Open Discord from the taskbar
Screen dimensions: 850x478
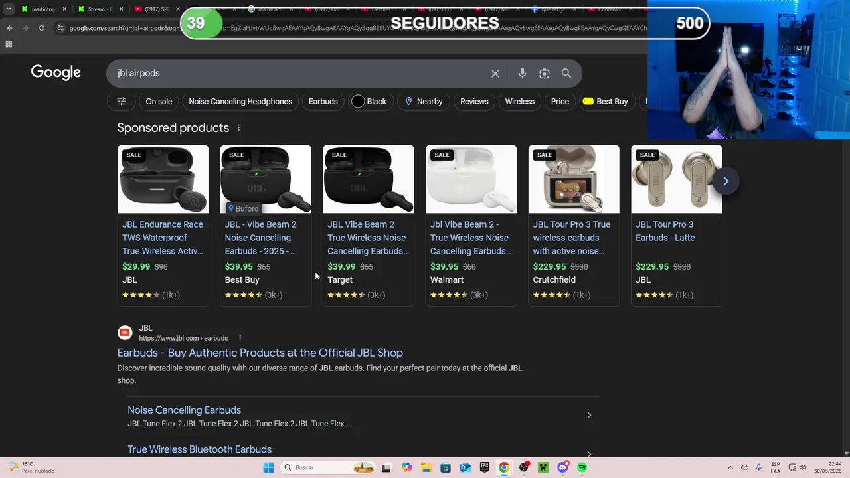point(563,467)
